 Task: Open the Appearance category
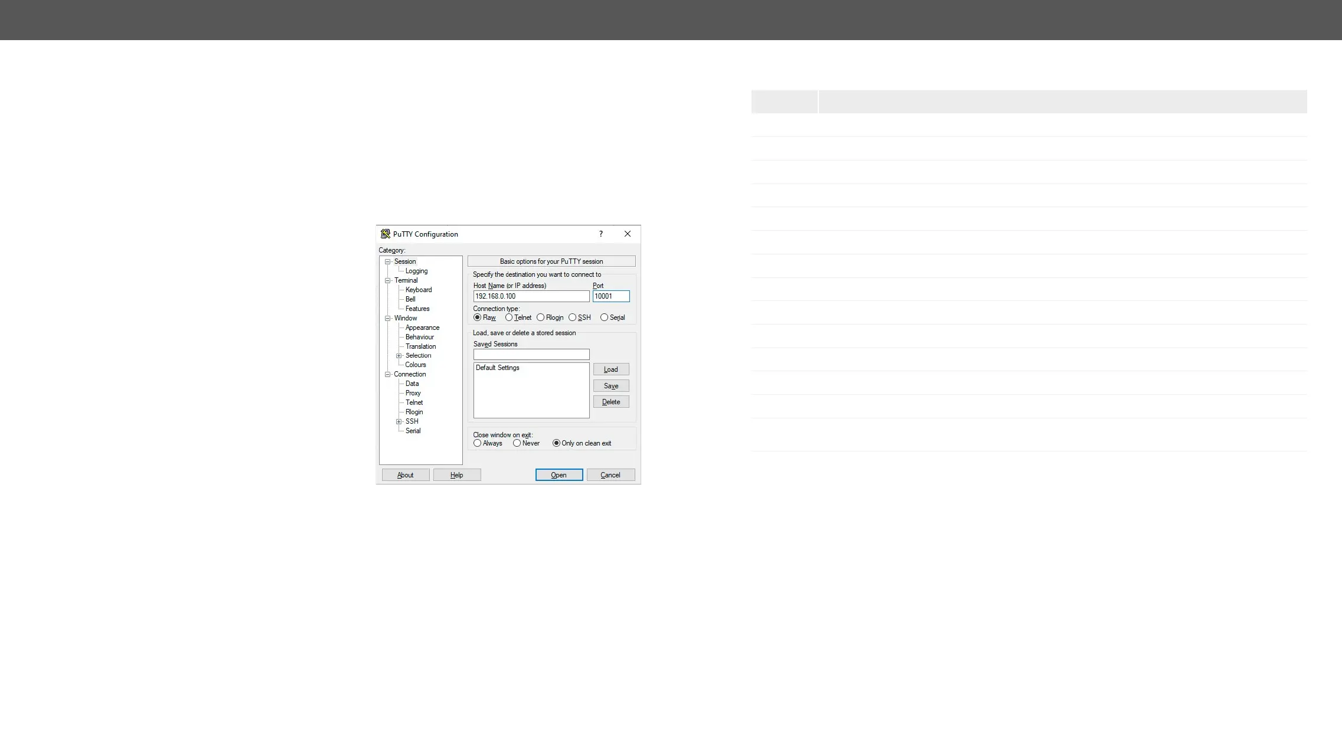pyautogui.click(x=422, y=328)
